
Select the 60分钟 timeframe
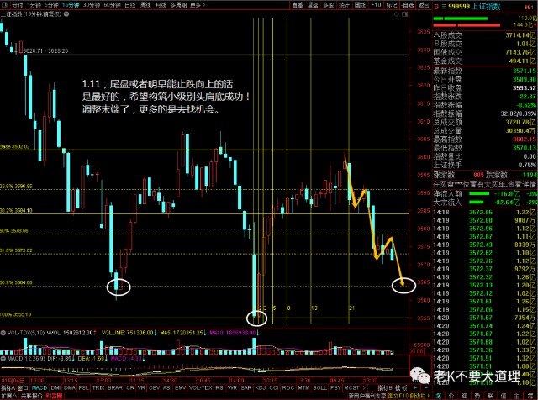click(112, 5)
